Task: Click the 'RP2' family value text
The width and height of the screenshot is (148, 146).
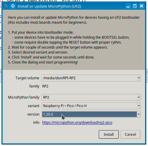Action: coord(45,86)
